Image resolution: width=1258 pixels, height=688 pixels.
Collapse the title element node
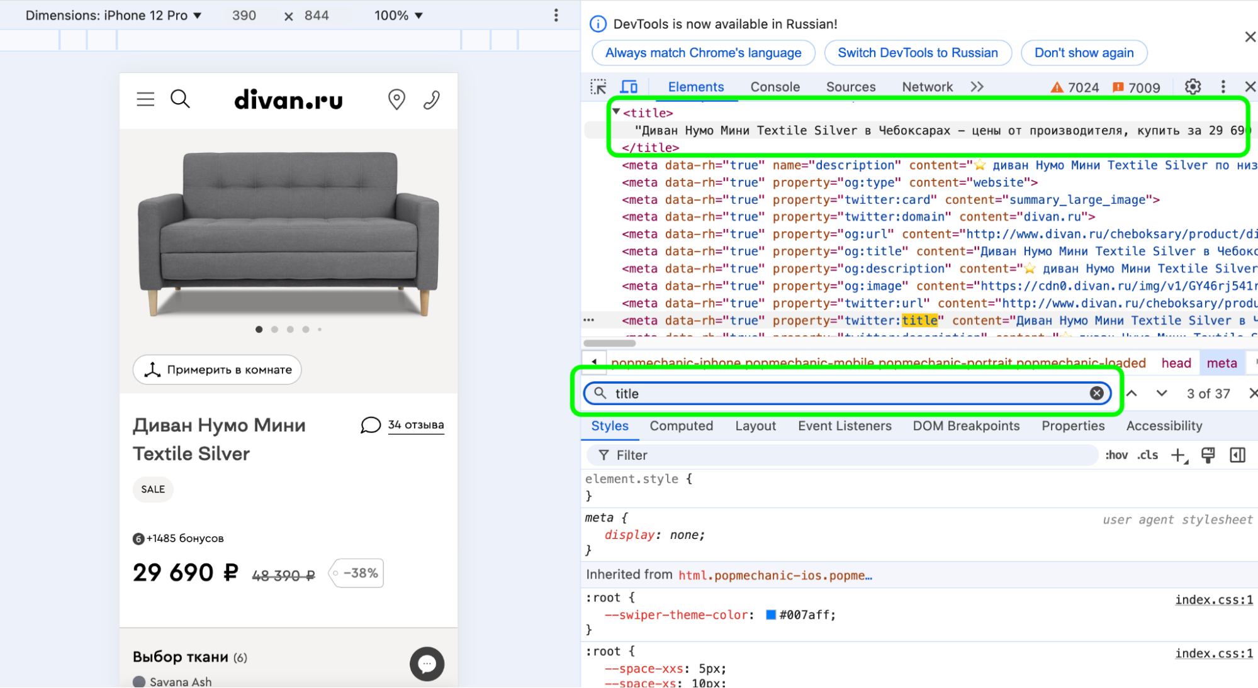[617, 112]
